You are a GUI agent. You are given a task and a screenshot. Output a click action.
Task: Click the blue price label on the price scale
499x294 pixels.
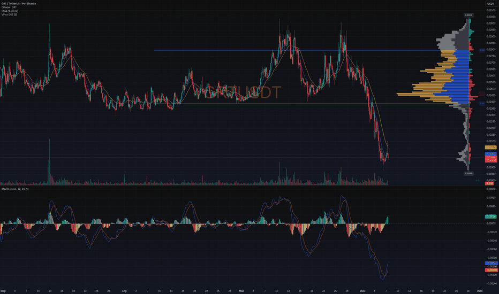pyautogui.click(x=490, y=154)
